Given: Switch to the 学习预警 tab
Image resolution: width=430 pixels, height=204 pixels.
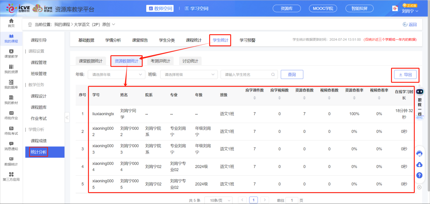Looking at the screenshot, I should (x=247, y=40).
